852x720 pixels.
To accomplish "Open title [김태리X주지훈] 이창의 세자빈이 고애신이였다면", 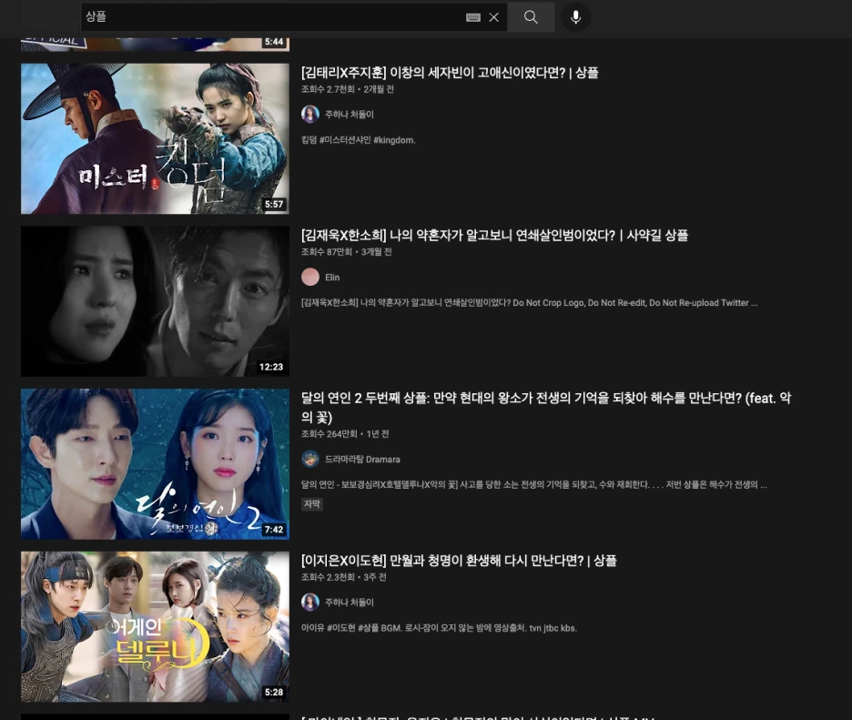I will [x=450, y=73].
